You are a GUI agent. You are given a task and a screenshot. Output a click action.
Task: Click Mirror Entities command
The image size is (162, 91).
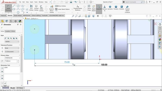point(60,6)
